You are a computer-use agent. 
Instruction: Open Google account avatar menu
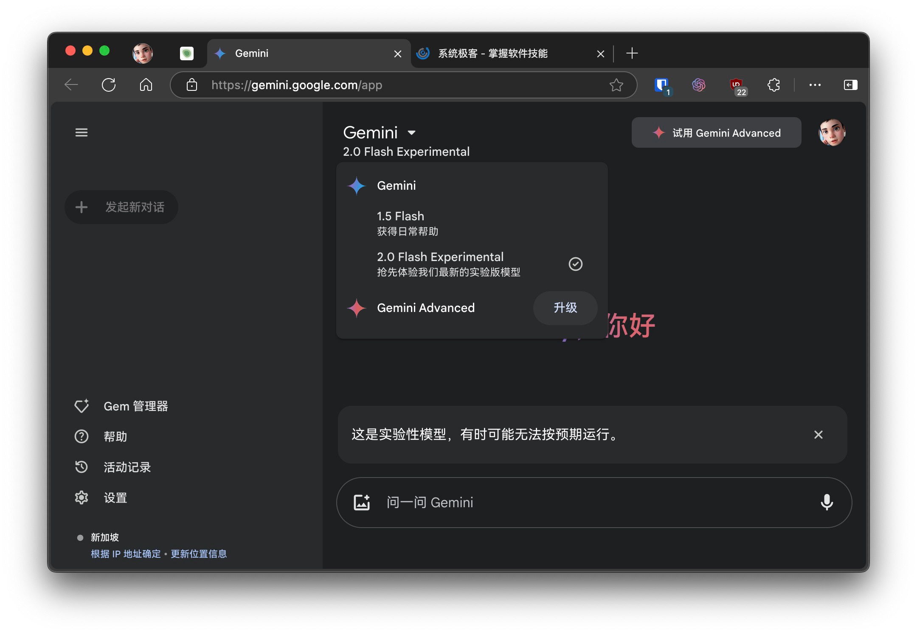pos(832,132)
